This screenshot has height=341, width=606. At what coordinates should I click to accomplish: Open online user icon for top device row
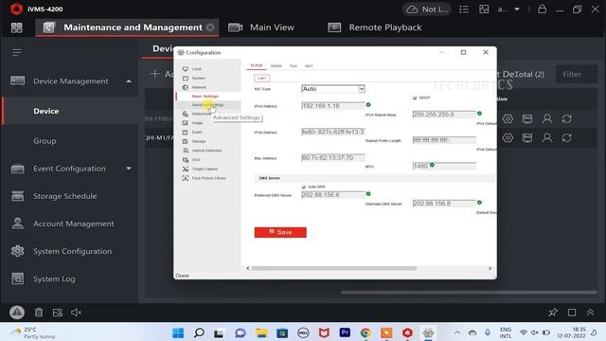[547, 118]
